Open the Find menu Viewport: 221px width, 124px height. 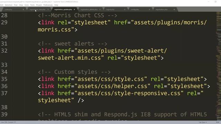point(16,5)
